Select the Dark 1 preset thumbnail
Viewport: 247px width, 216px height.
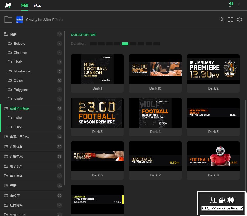click(x=97, y=69)
